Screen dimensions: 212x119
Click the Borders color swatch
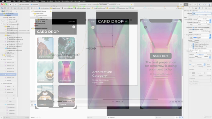[x=193, y=73]
